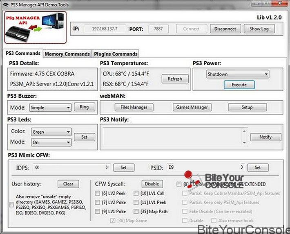Screen dimensions: 290x234
Task: Set the PSID value
Action: (258, 168)
